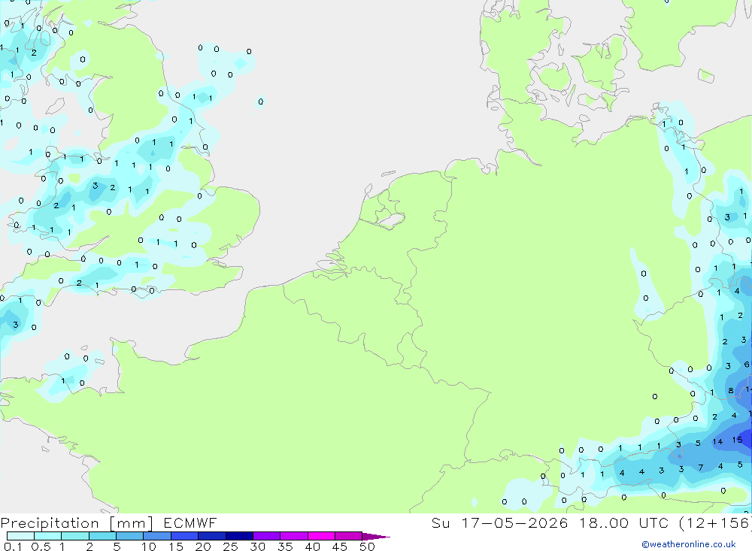Click the map precipitation value "7"
This screenshot has height=551, width=752.
point(701,468)
